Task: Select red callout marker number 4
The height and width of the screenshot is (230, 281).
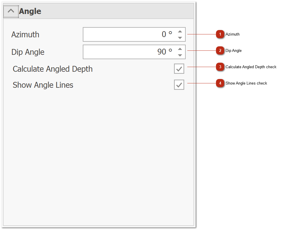Action: [220, 83]
